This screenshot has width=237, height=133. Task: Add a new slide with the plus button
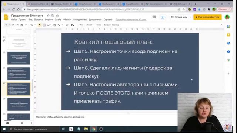(6, 25)
